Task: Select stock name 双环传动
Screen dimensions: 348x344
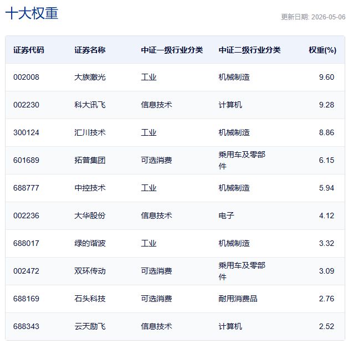Action: [x=90, y=271]
